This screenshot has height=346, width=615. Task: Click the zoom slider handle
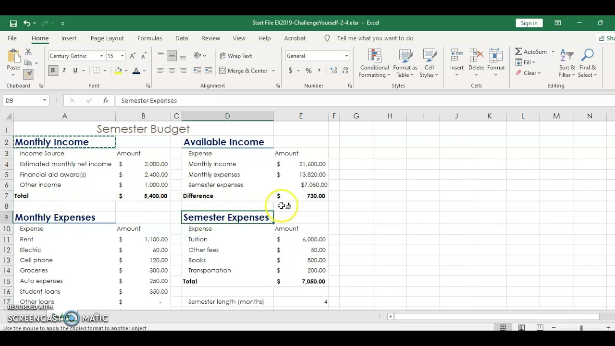click(581, 328)
